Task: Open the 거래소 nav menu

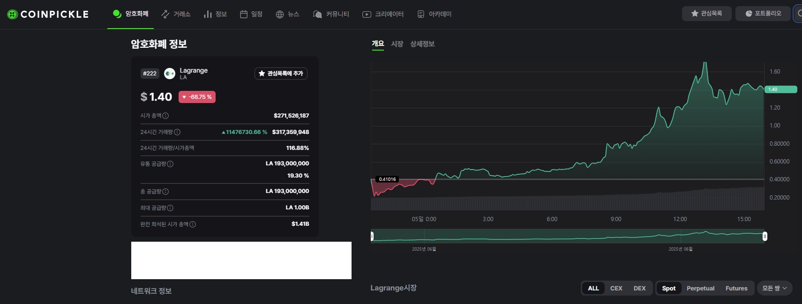Action: (176, 14)
